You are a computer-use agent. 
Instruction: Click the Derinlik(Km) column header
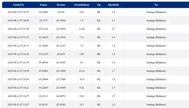point(82,5)
